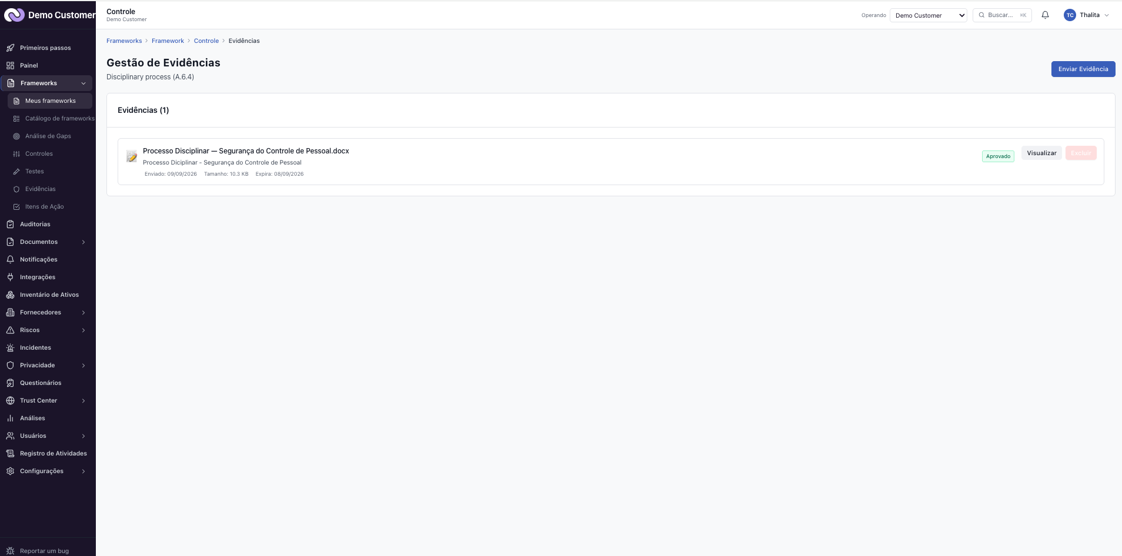
Task: Expand the Usuários submenu chevron
Action: [x=84, y=436]
